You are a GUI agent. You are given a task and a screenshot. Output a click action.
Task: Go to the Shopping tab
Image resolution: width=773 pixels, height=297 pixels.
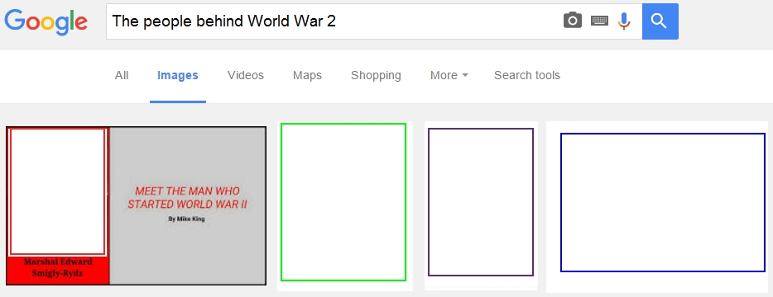376,75
